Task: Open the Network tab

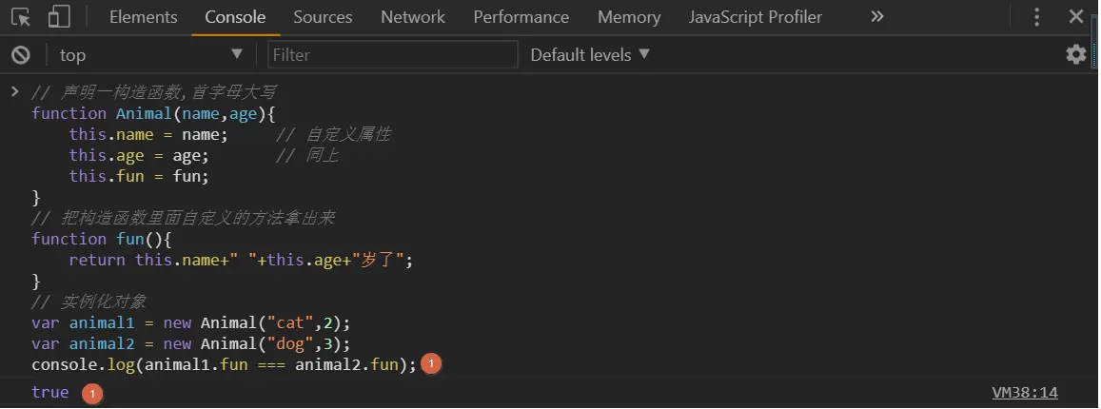Action: click(x=412, y=17)
